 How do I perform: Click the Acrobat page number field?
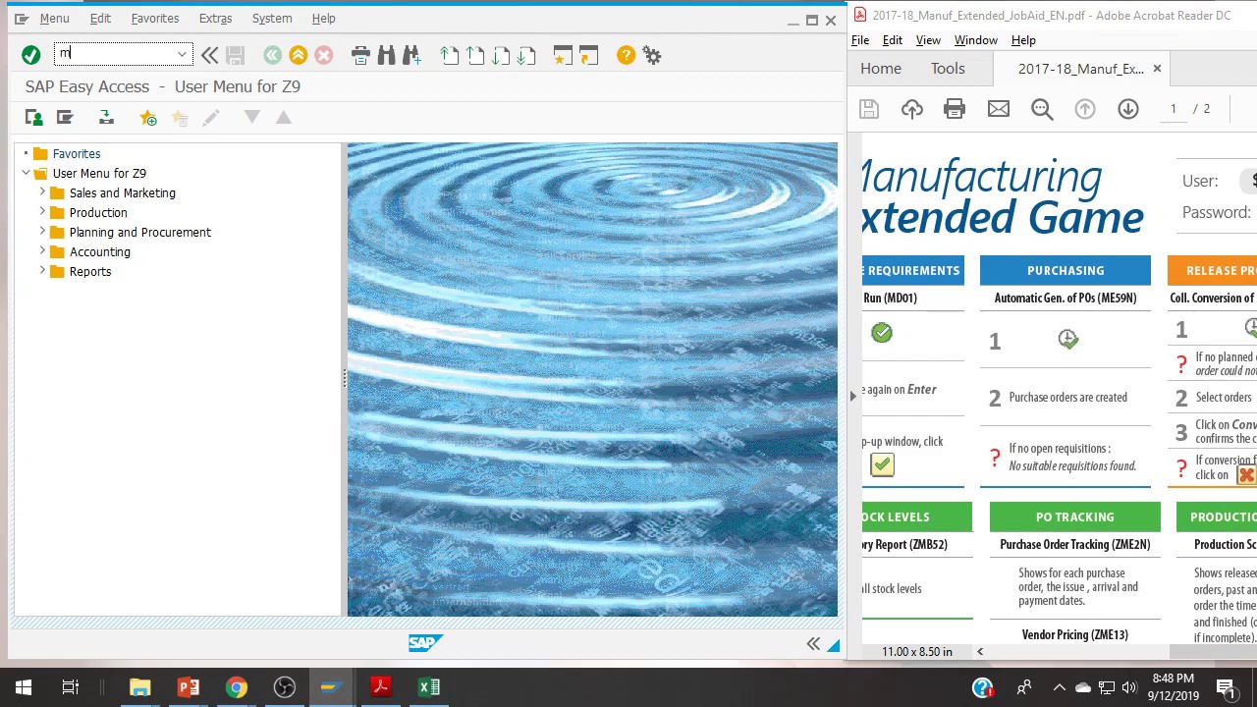click(1173, 109)
